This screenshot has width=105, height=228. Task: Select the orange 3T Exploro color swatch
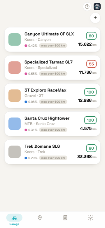point(15,96)
